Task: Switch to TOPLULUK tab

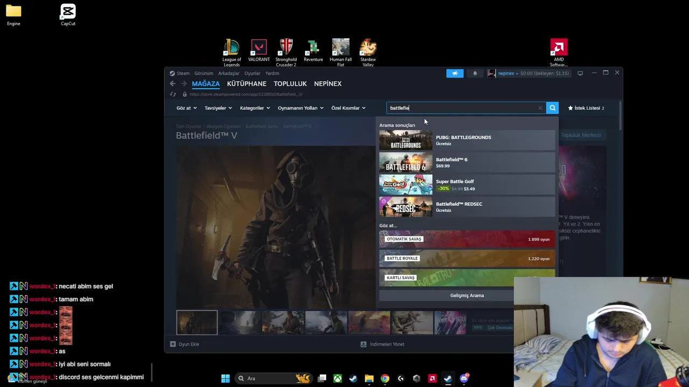Action: (x=290, y=84)
